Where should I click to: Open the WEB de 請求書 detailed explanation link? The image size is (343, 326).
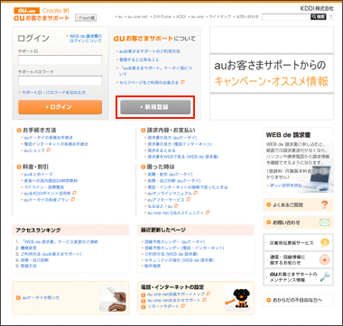click(x=286, y=186)
